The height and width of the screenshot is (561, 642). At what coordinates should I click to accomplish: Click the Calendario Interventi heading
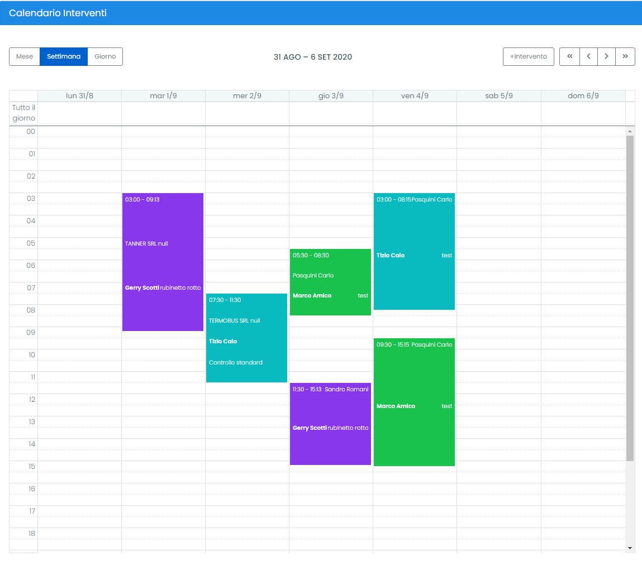pos(58,13)
